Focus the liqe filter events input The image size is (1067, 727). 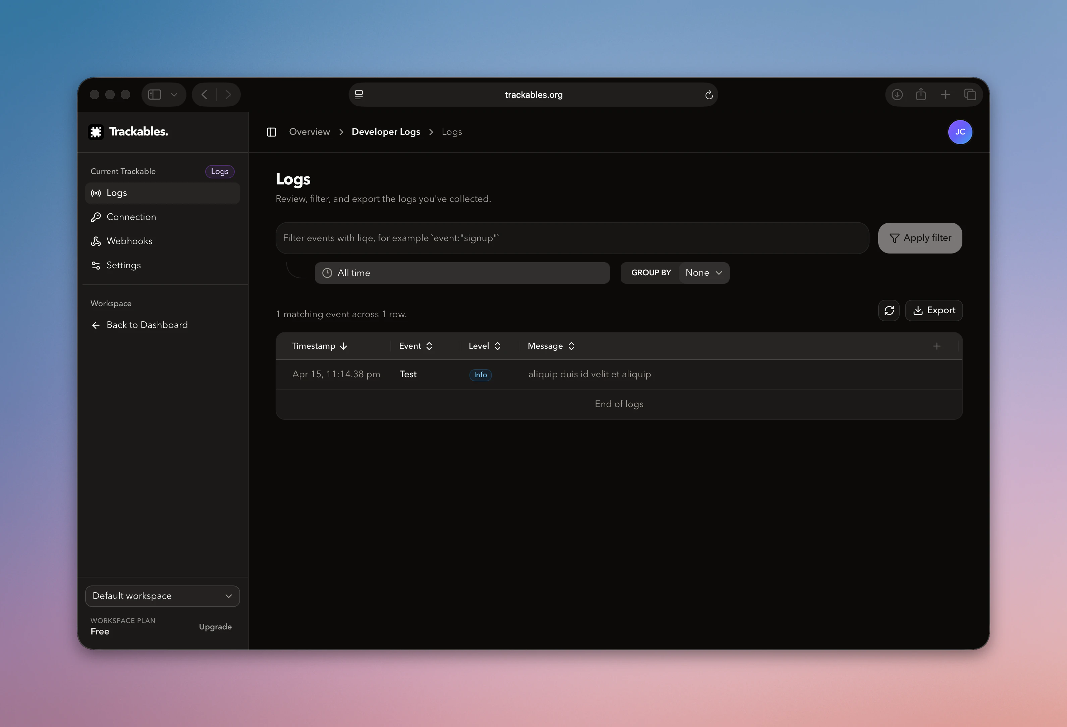(572, 238)
